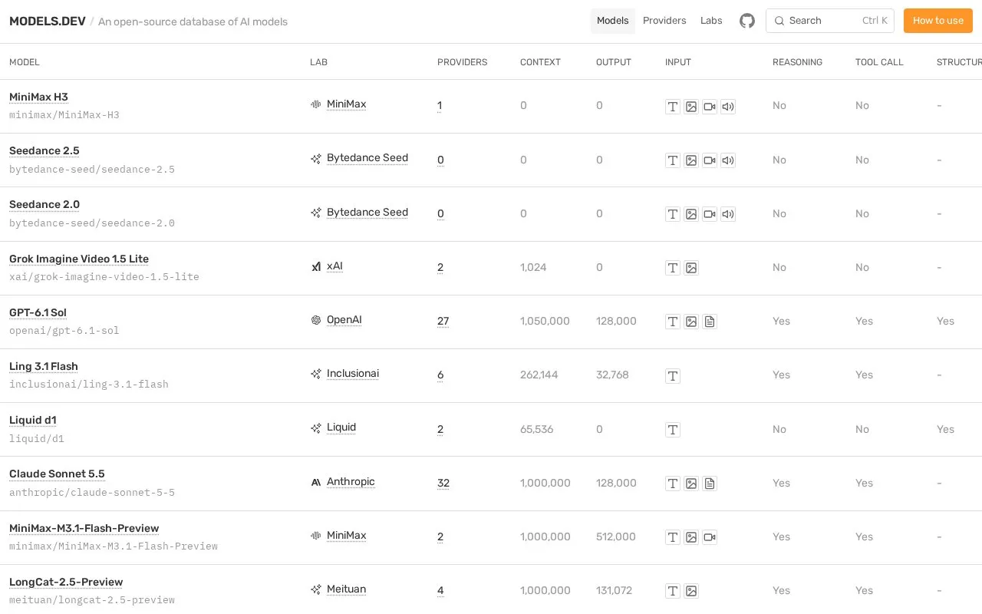Viewport: 982px width, 614px height.
Task: Click the Seedance 2.0 video input icon
Action: (710, 214)
